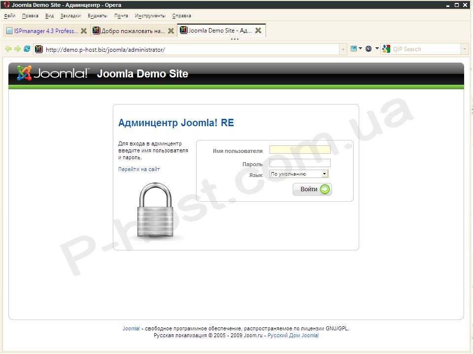The width and height of the screenshot is (473, 354).
Task: Switch to the Добро пожаловать tab
Action: tap(134, 31)
